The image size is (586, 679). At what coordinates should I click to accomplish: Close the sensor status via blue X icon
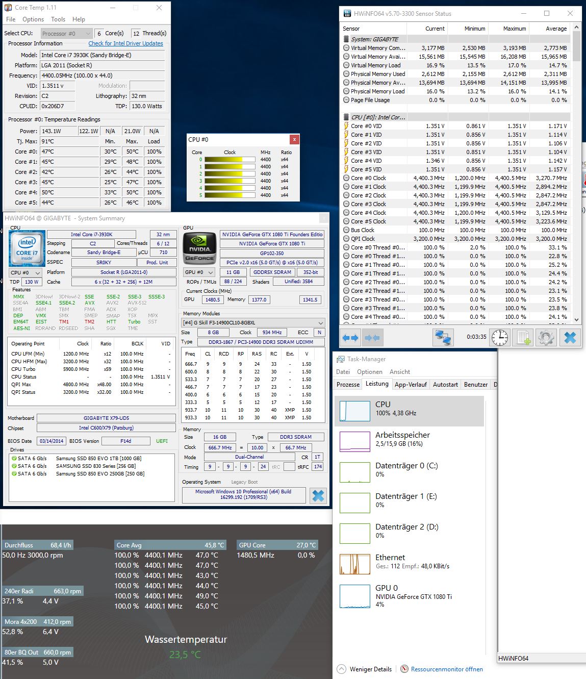[570, 338]
